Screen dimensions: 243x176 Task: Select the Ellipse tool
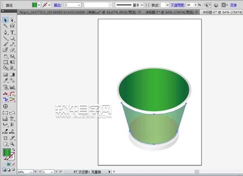[12, 38]
